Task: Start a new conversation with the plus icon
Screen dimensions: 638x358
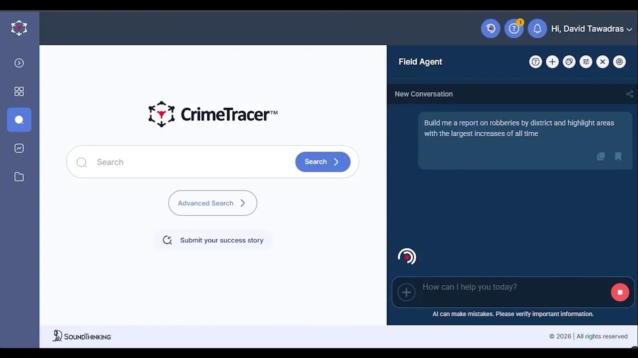Action: pos(552,62)
